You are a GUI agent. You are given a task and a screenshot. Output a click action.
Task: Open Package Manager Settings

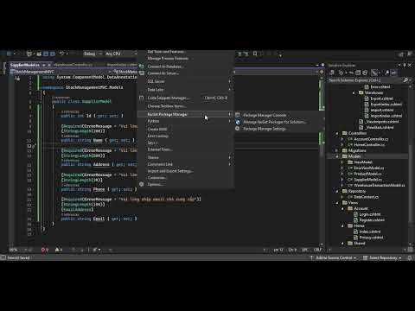point(265,129)
